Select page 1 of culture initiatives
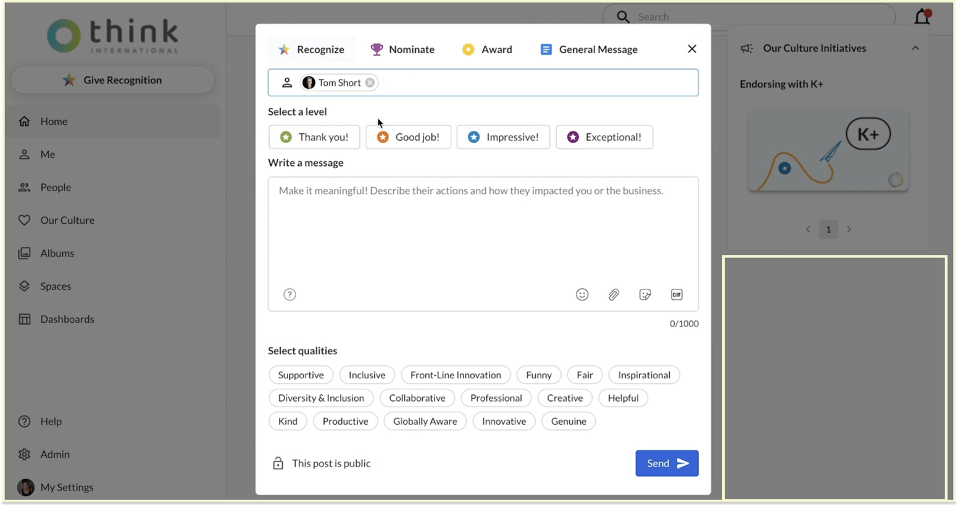958x506 pixels. 828,229
